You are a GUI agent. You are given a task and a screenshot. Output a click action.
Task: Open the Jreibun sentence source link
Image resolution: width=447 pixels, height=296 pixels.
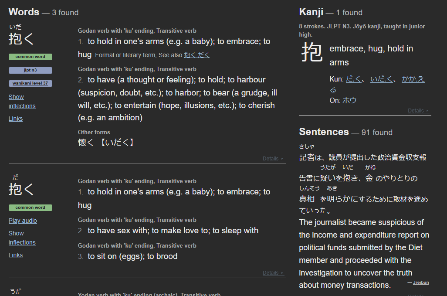tap(421, 282)
